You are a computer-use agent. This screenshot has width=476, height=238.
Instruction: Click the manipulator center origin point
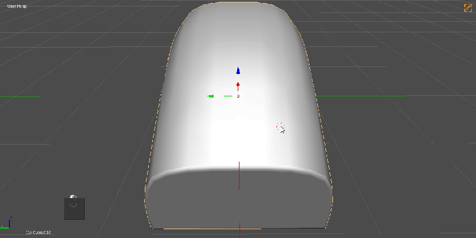(x=238, y=96)
